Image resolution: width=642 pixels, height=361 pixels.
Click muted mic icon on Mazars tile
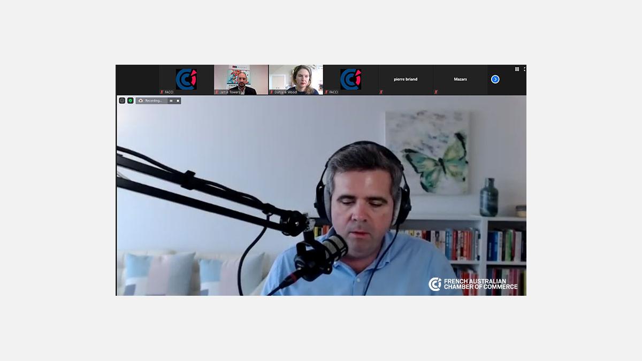436,92
